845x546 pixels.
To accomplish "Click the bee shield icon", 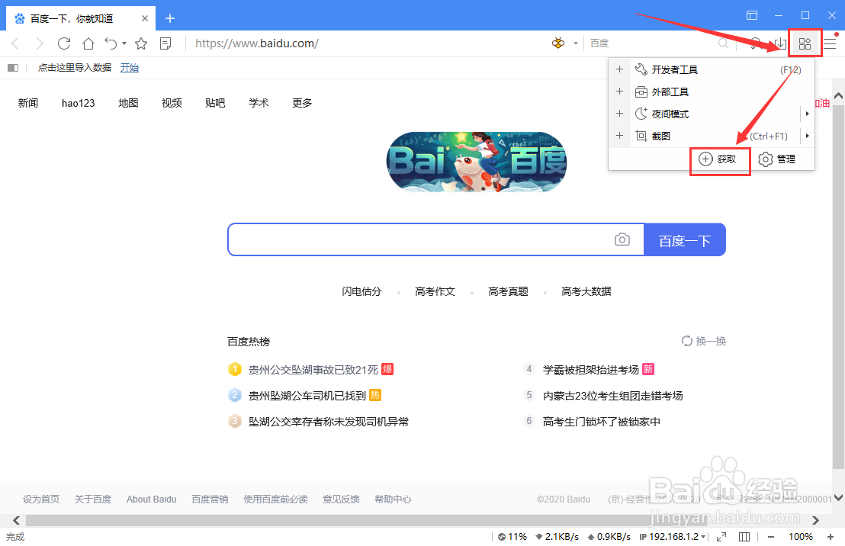I will [x=558, y=43].
